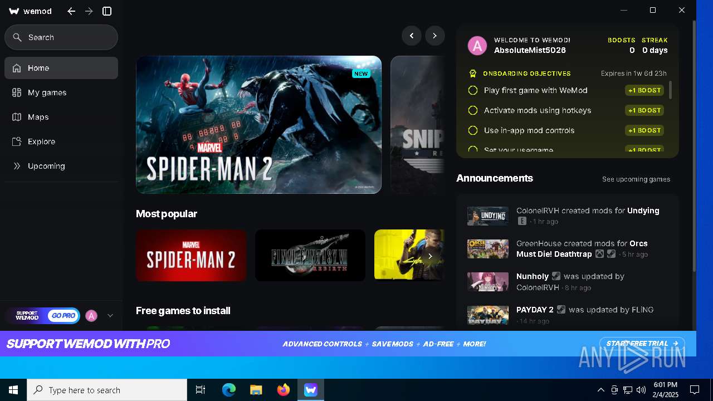Click the Steam icon beside Nunholy
Viewport: 713px width, 401px height.
[x=556, y=276]
